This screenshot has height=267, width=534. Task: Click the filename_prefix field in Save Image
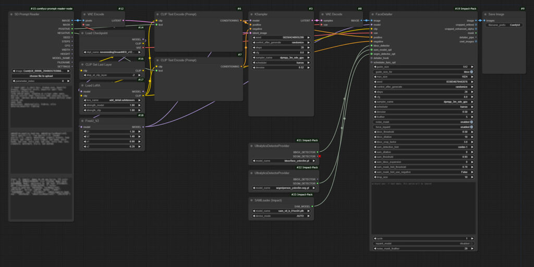[504, 25]
